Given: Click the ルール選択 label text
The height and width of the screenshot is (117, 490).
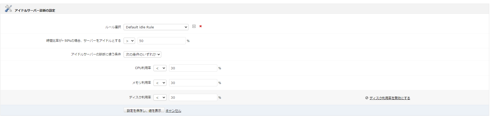Looking at the screenshot, I should pyautogui.click(x=113, y=27).
